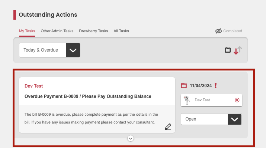The width and height of the screenshot is (266, 148).
Task: Expand the task card with the circular chevron
Action: click(131, 138)
